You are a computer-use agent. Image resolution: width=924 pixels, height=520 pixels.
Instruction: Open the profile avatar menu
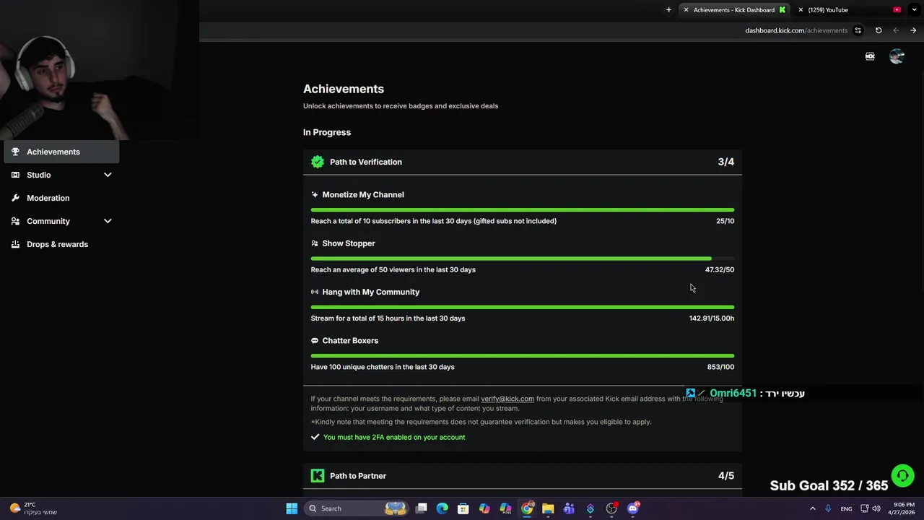coord(897,56)
